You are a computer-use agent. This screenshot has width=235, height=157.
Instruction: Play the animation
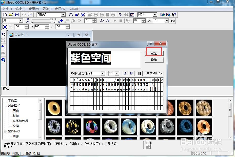click(x=115, y=21)
